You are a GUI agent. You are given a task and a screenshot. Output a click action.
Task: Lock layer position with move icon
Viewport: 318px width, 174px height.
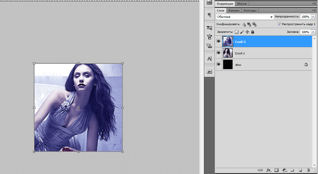click(x=247, y=32)
